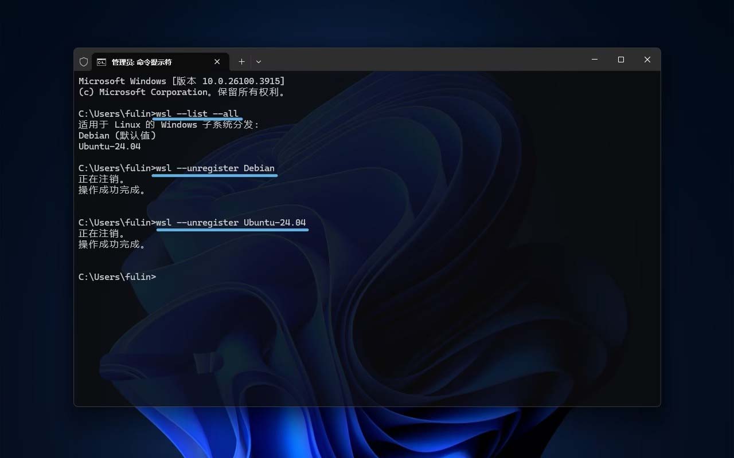Minimize the terminal window
Image resolution: width=734 pixels, height=458 pixels.
click(x=595, y=60)
